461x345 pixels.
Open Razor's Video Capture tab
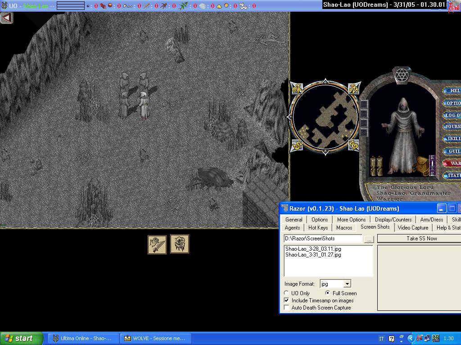[413, 228]
